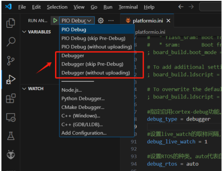The image size is (222, 171).
Task: Open the File menu
Action: point(22,7)
